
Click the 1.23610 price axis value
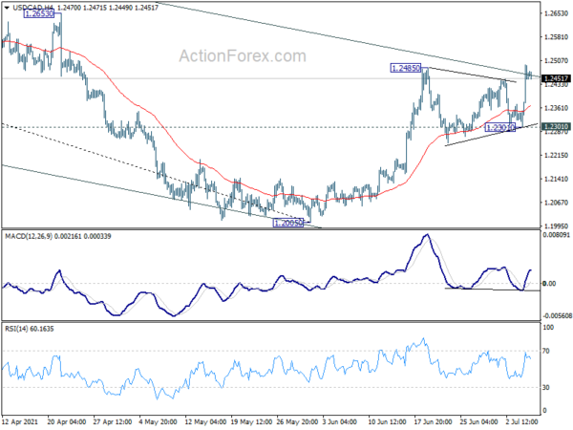point(556,108)
